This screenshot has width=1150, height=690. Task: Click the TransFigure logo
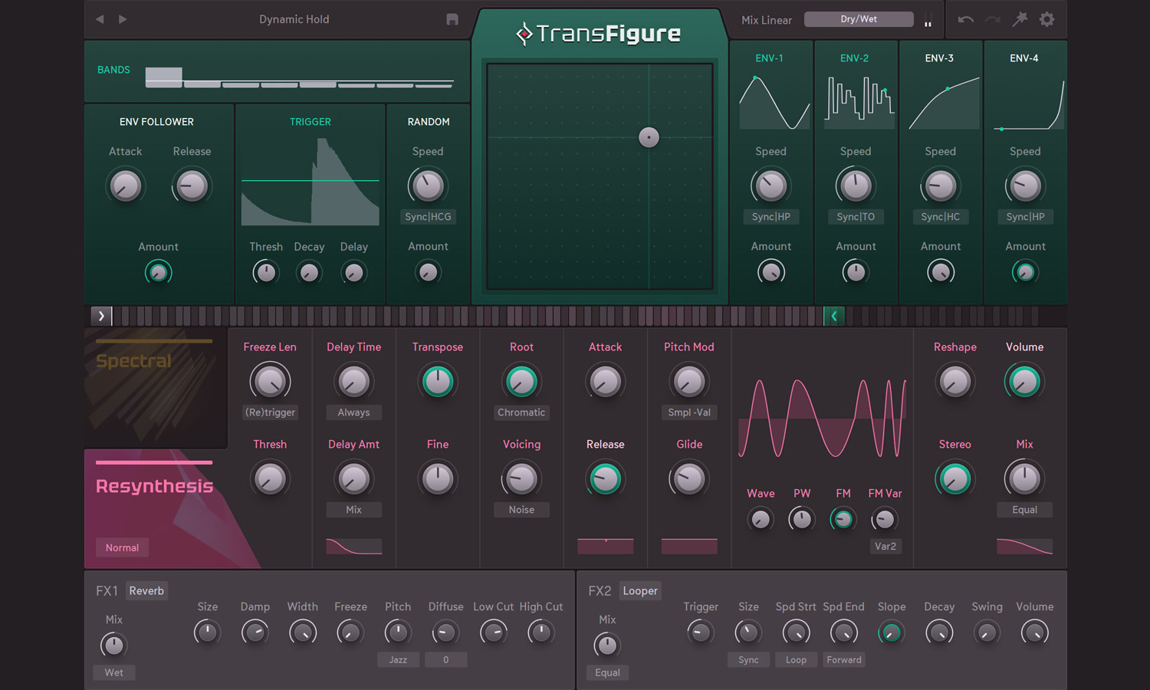pyautogui.click(x=599, y=34)
